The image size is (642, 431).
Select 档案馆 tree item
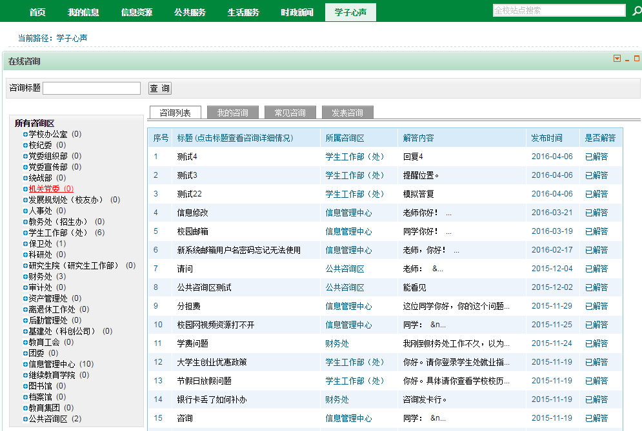pos(47,397)
